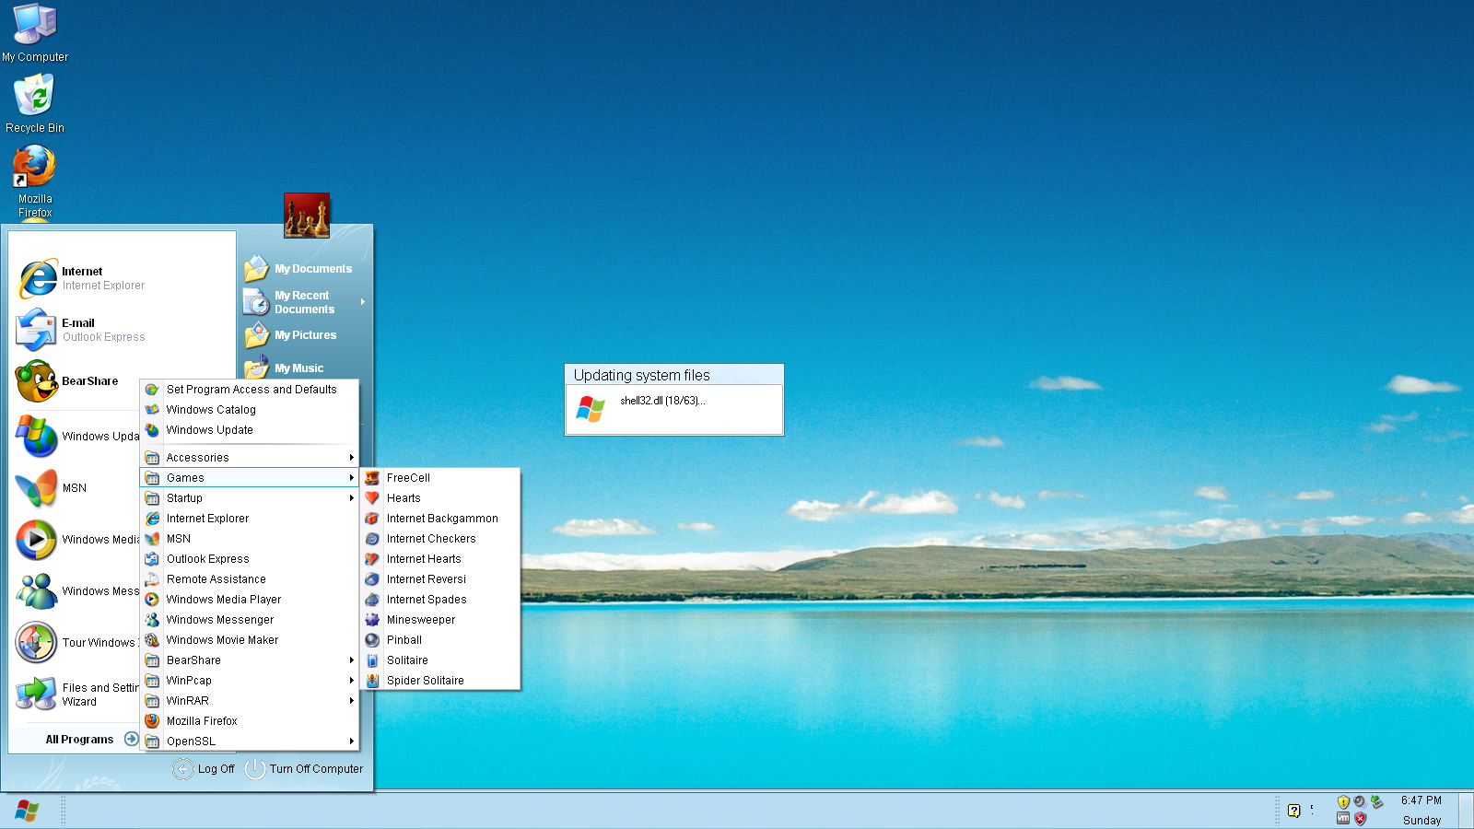This screenshot has height=829, width=1474.
Task: Expand the Accessories submenu
Action: [x=249, y=458]
